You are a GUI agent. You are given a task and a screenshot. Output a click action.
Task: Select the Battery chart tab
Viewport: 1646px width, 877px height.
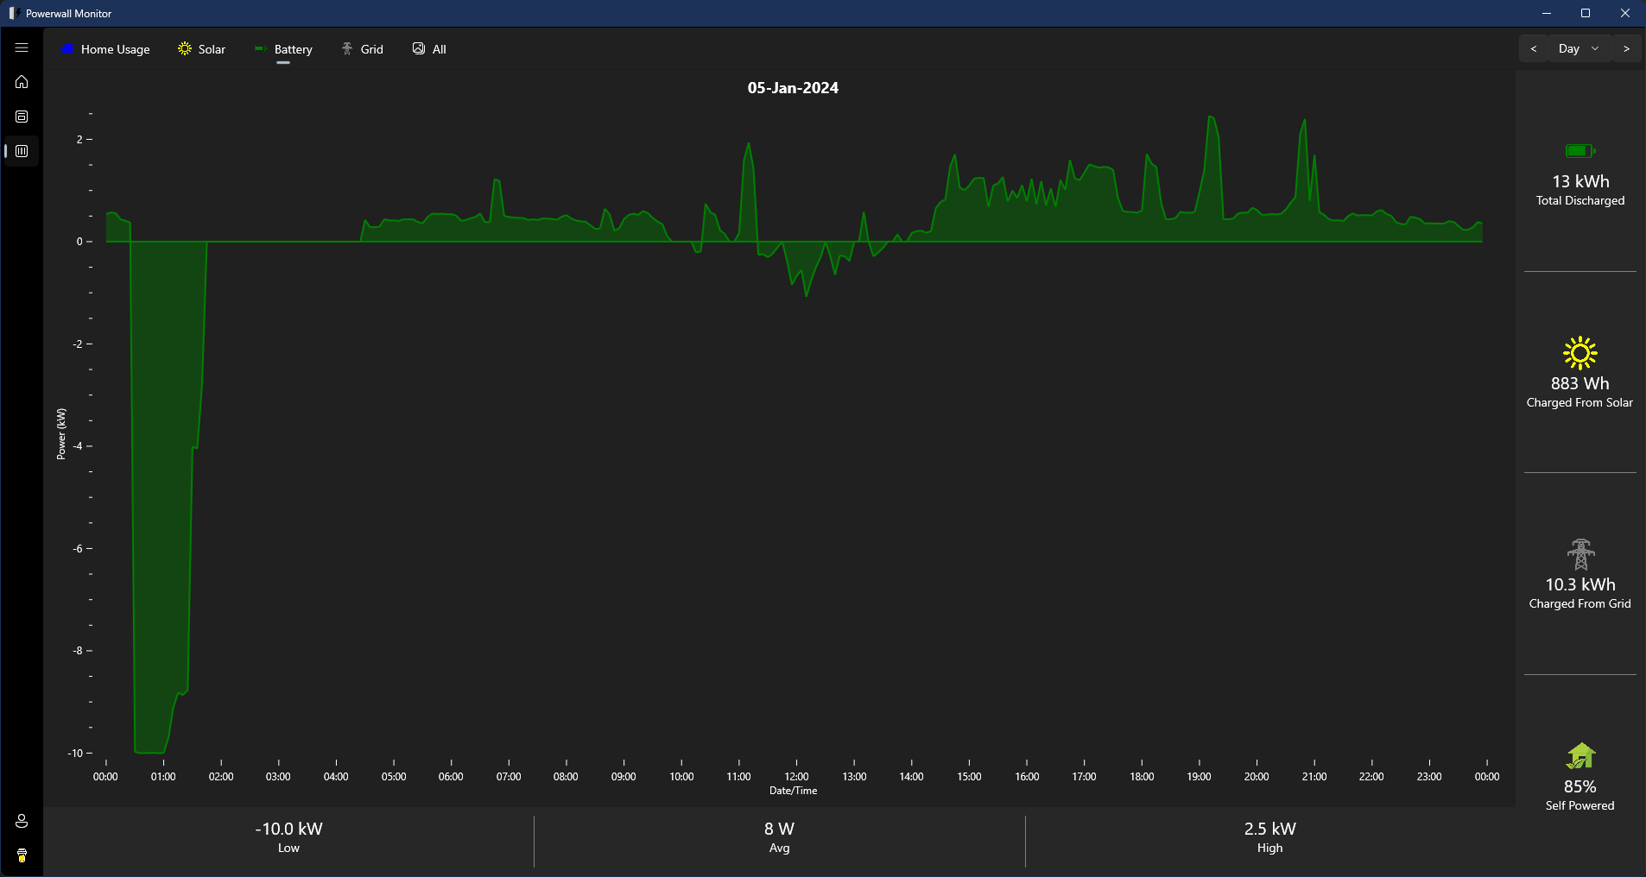[x=283, y=49]
